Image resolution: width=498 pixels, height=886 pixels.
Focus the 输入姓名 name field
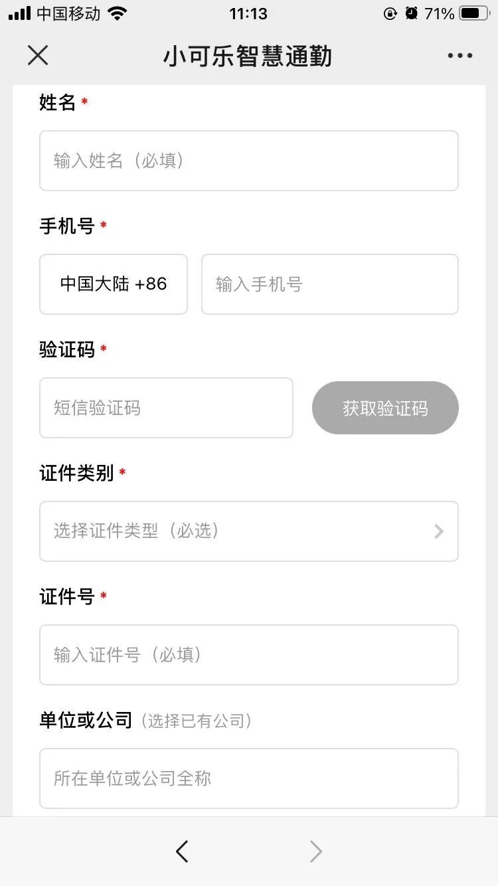(249, 161)
